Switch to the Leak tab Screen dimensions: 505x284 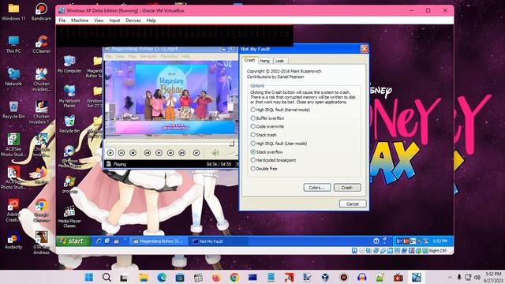pos(279,61)
